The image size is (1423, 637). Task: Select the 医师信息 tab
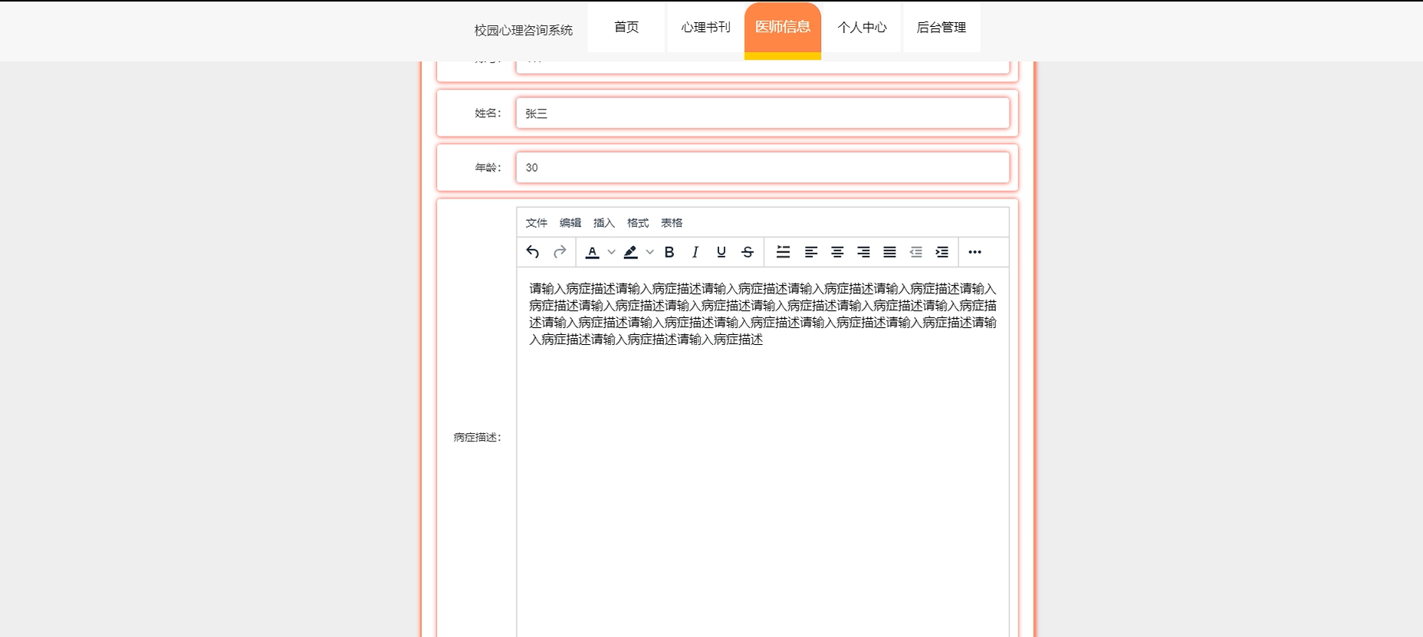tap(783, 29)
